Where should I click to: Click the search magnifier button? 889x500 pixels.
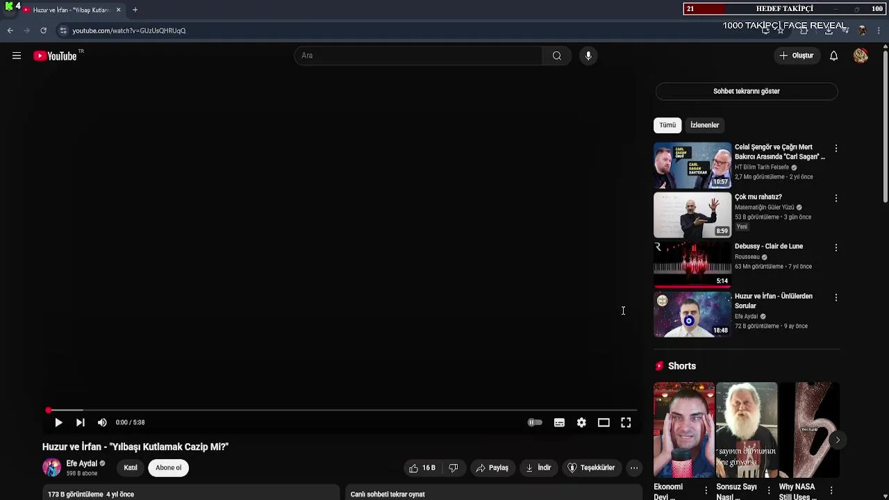pyautogui.click(x=557, y=56)
